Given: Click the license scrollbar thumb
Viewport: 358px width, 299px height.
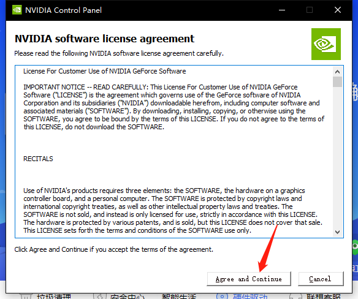Looking at the screenshot, I should (x=337, y=81).
